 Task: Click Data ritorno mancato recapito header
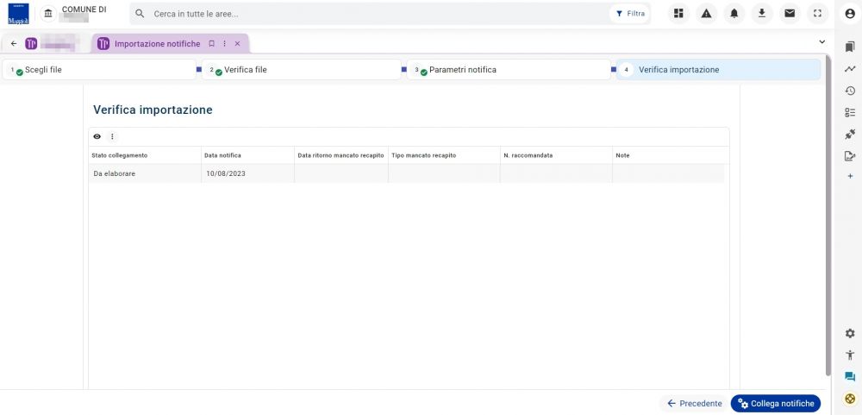[x=340, y=156]
